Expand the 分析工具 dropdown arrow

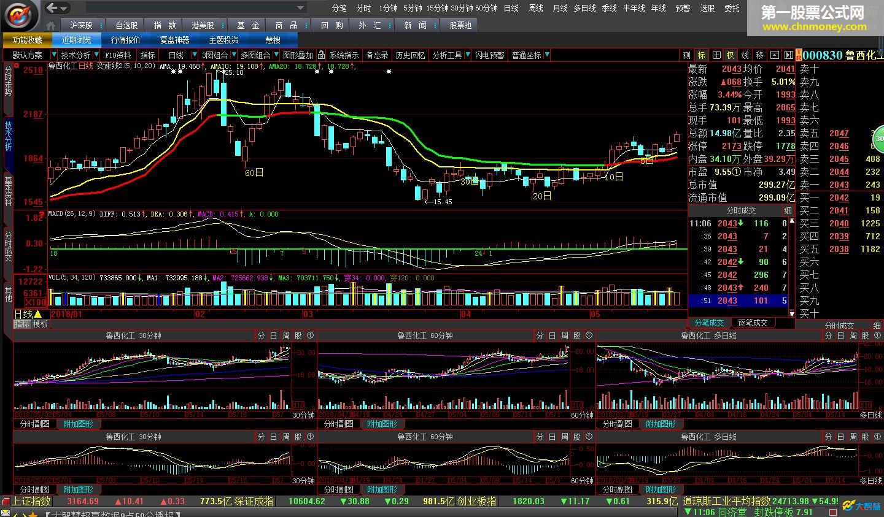[x=467, y=55]
